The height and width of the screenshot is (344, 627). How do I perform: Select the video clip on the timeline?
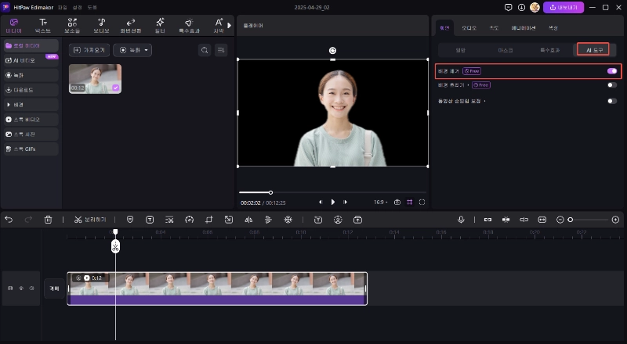pyautogui.click(x=217, y=288)
